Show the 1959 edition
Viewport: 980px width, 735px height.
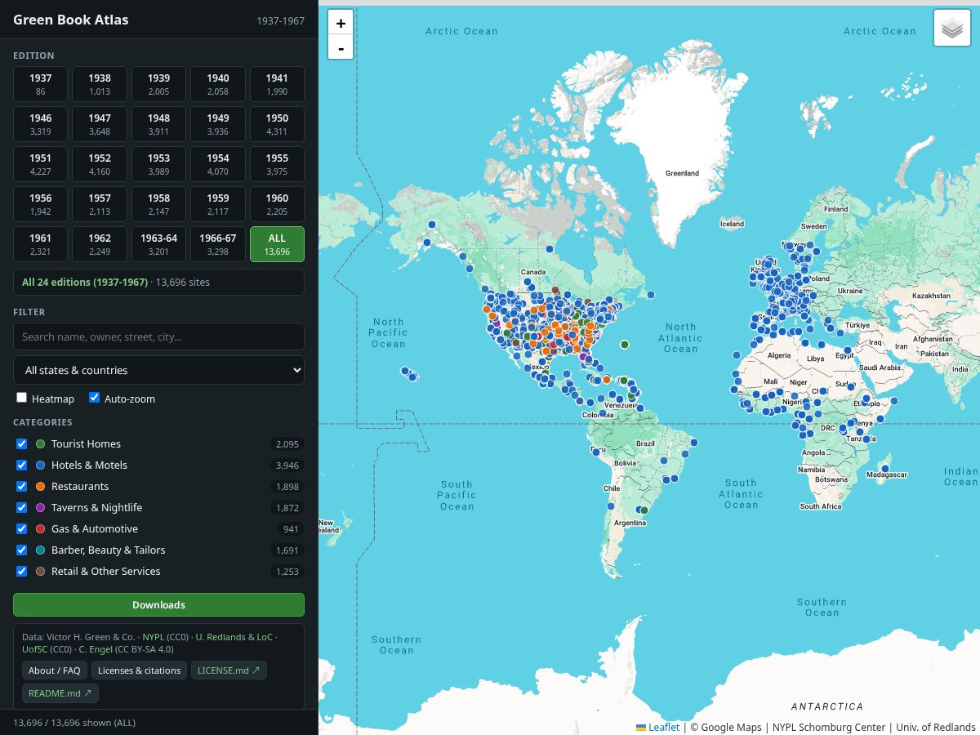(x=218, y=204)
